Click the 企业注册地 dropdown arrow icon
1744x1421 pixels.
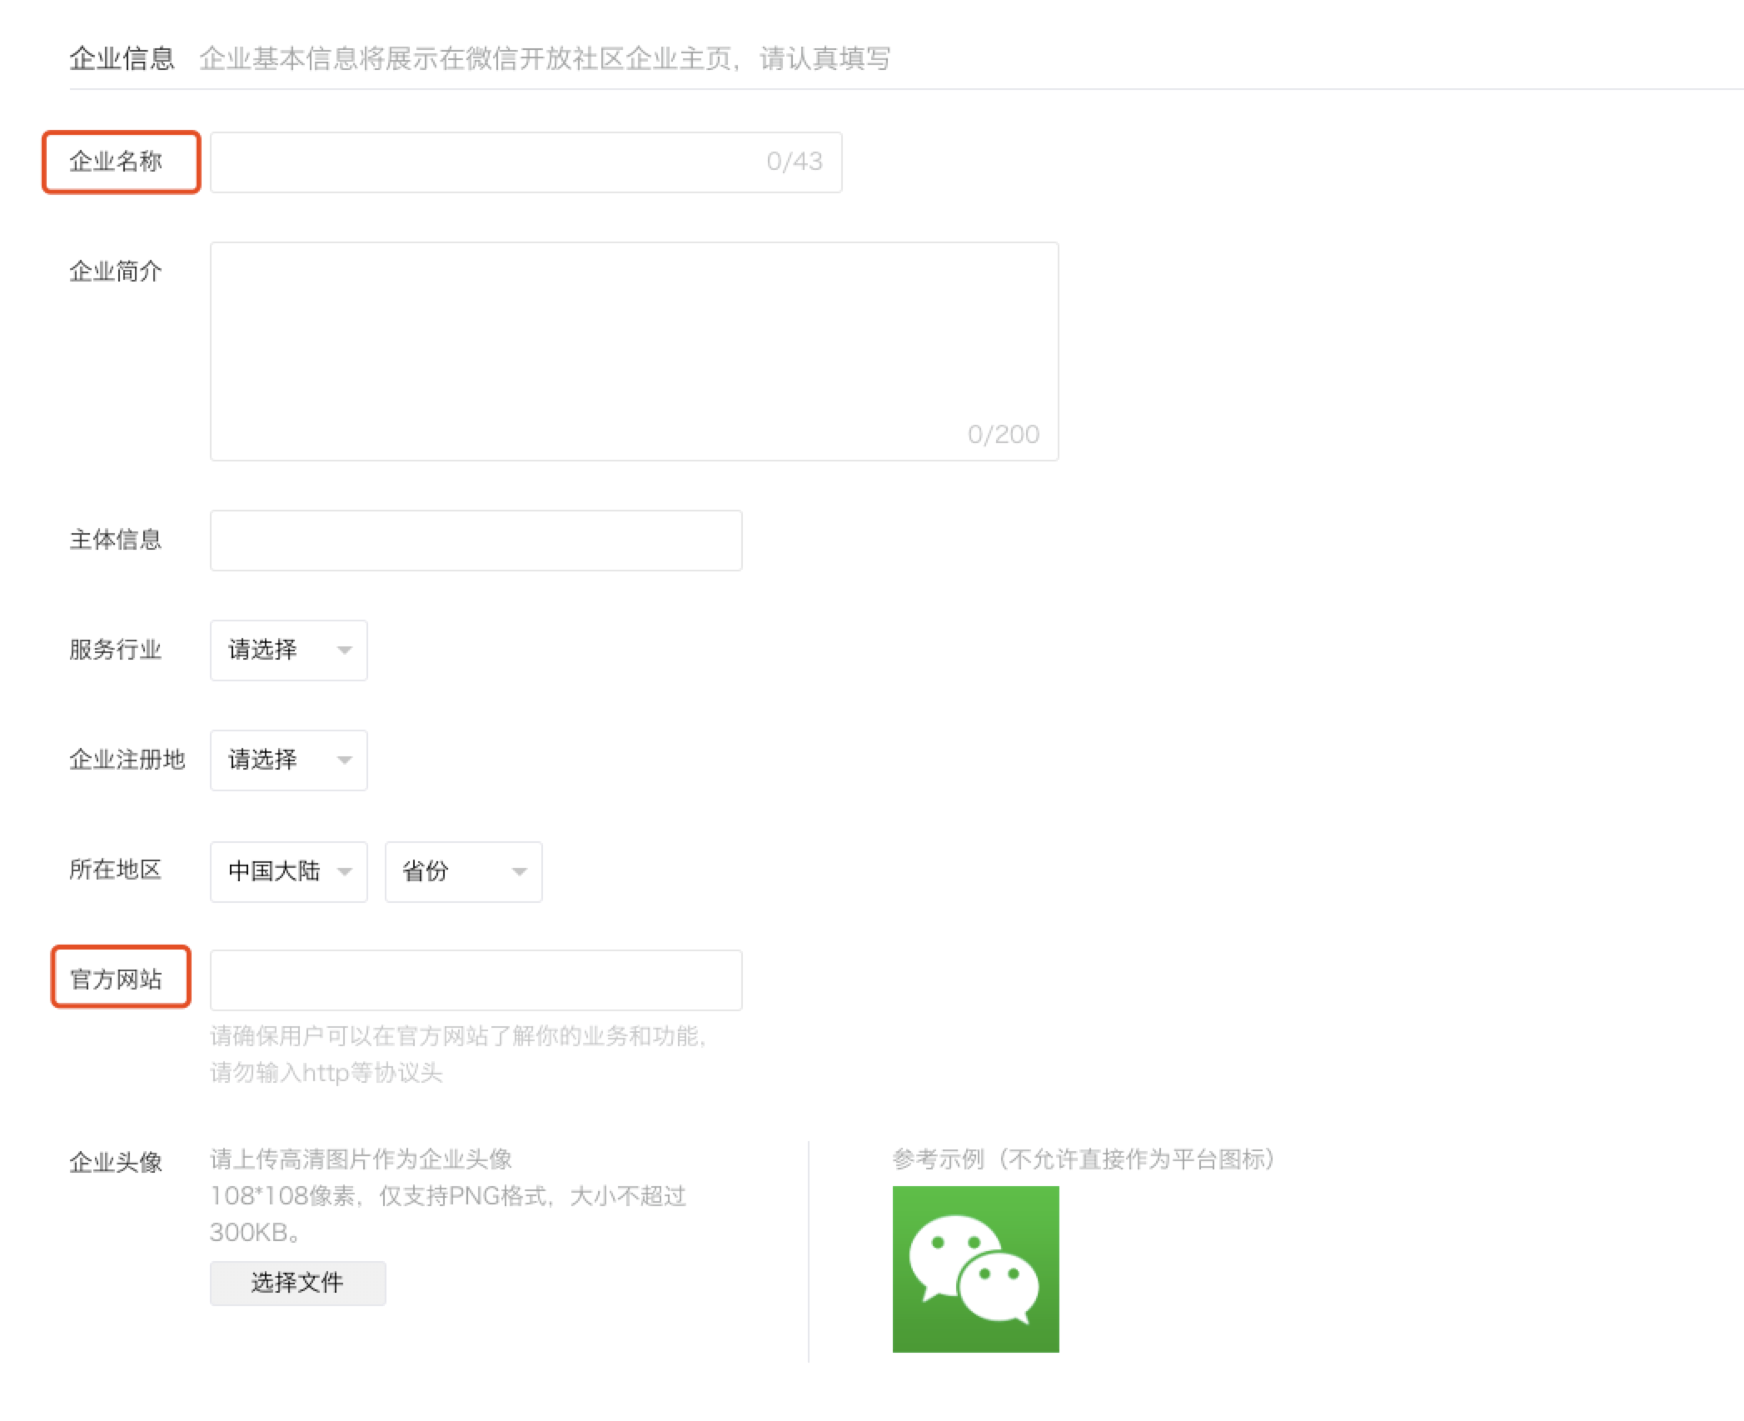[344, 760]
